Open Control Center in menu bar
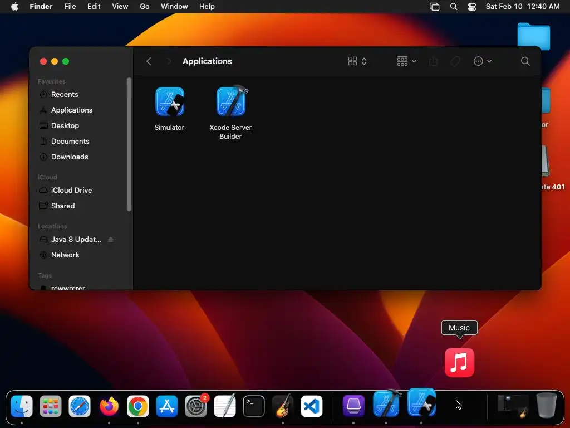 click(x=472, y=7)
